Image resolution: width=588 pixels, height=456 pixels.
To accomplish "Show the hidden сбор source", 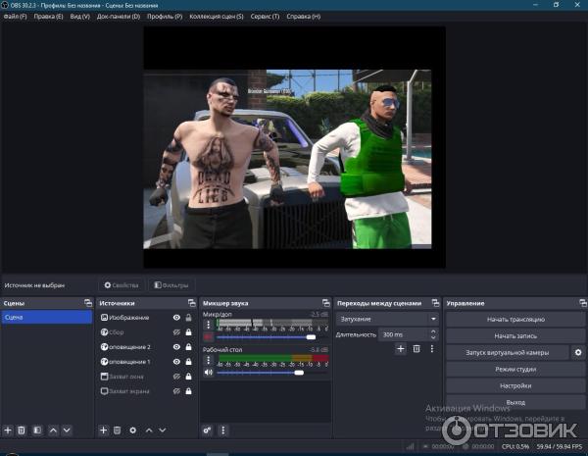I will click(x=176, y=332).
